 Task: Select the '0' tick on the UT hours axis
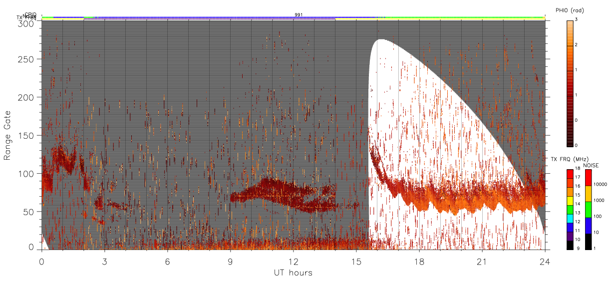click(x=41, y=261)
